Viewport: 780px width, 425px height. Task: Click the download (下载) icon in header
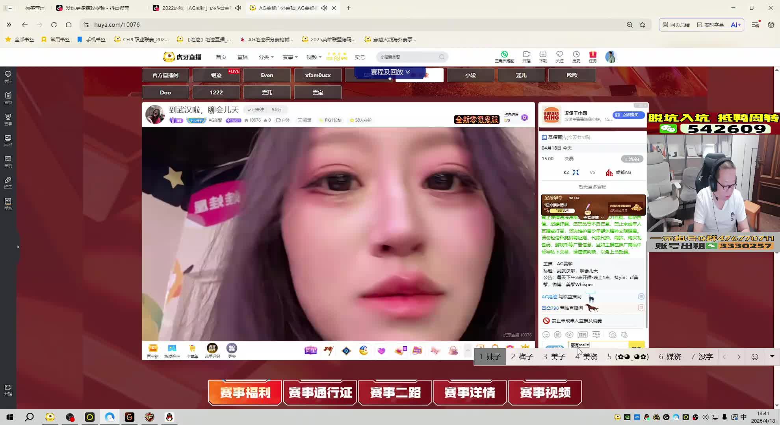point(543,56)
